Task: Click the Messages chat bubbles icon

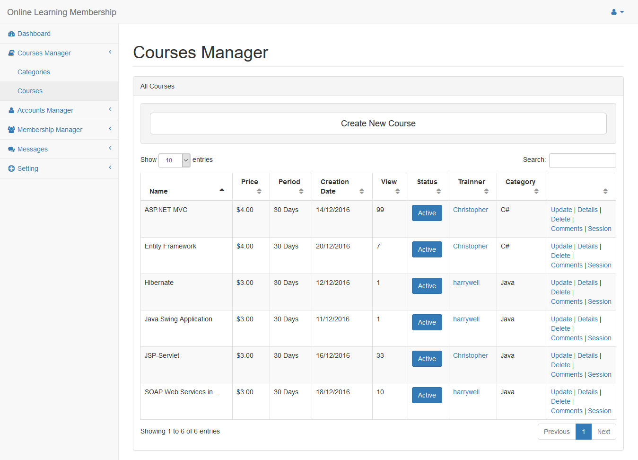Action: point(11,150)
